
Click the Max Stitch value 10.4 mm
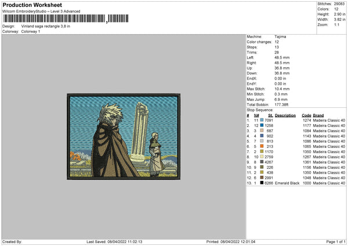point(282,89)
